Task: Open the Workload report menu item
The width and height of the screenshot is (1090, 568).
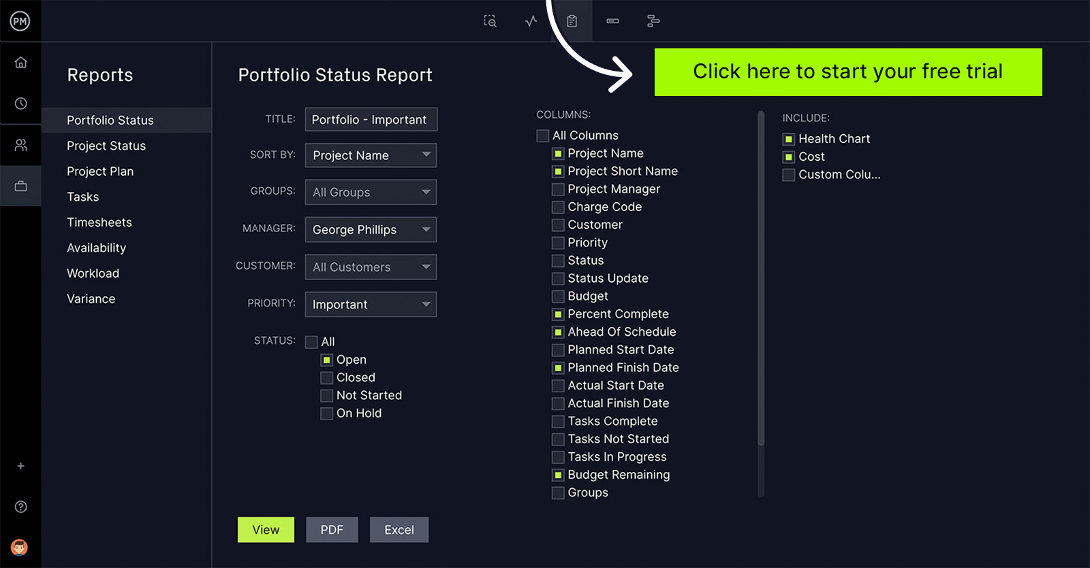Action: (93, 273)
